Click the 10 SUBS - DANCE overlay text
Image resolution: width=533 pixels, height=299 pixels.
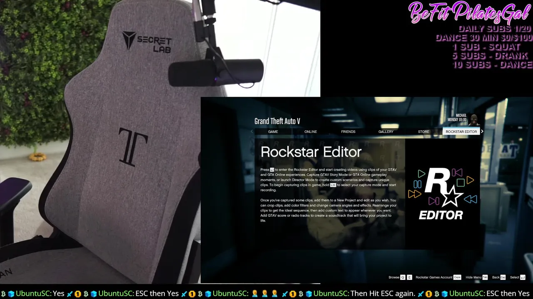click(x=492, y=65)
